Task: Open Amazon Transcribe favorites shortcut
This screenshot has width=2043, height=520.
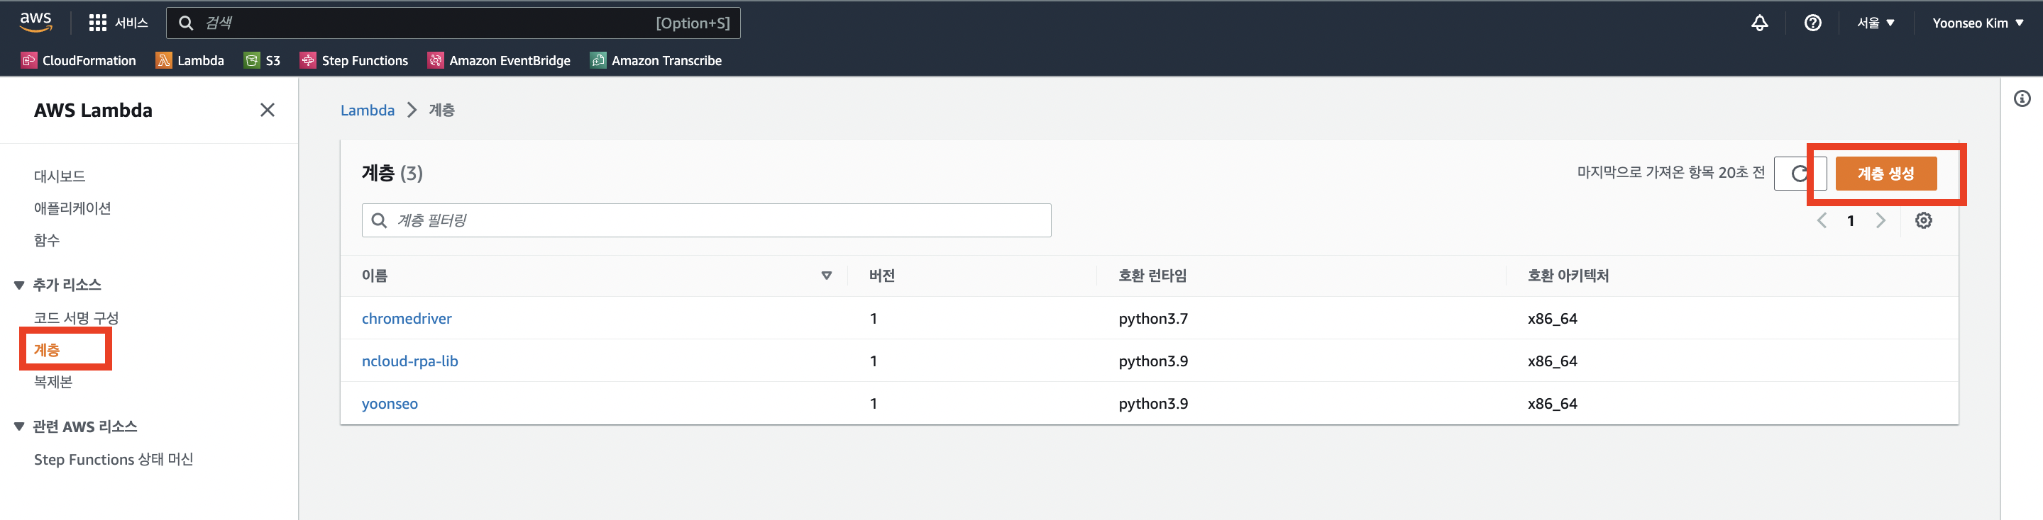Action: [x=656, y=60]
